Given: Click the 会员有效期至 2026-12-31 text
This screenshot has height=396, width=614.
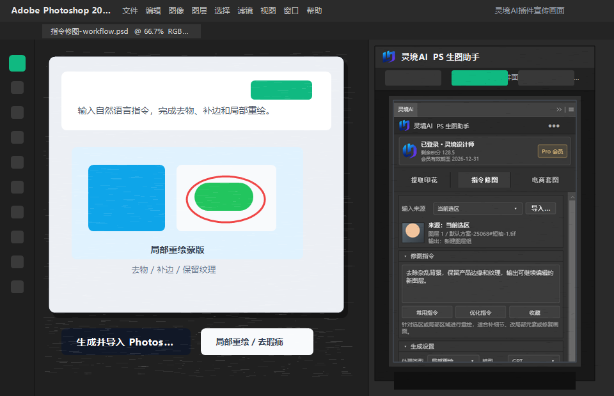Looking at the screenshot, I should [450, 159].
